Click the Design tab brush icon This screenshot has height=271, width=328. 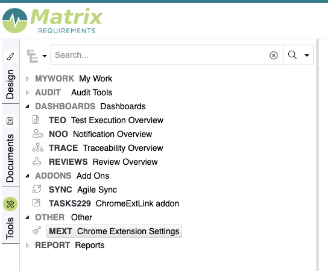coord(10,56)
